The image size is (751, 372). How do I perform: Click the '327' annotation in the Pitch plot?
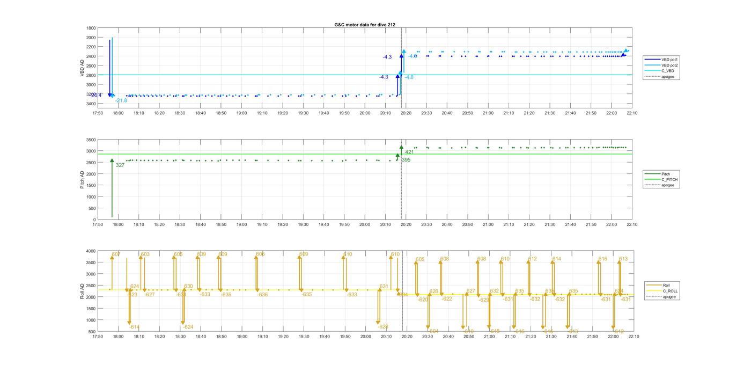tap(120, 165)
